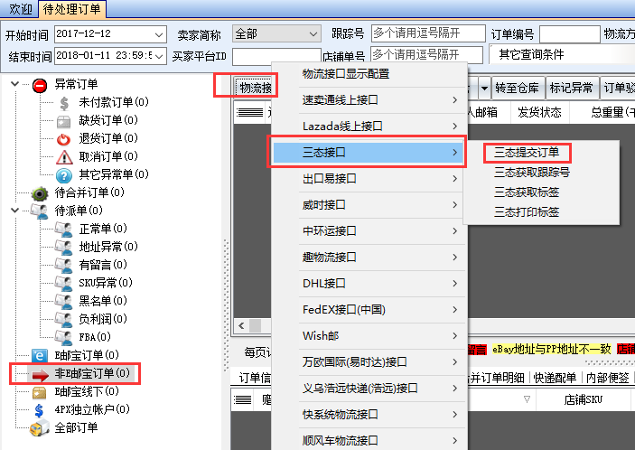
Task: Click the 物流接 toolbar button
Action: pyautogui.click(x=255, y=88)
